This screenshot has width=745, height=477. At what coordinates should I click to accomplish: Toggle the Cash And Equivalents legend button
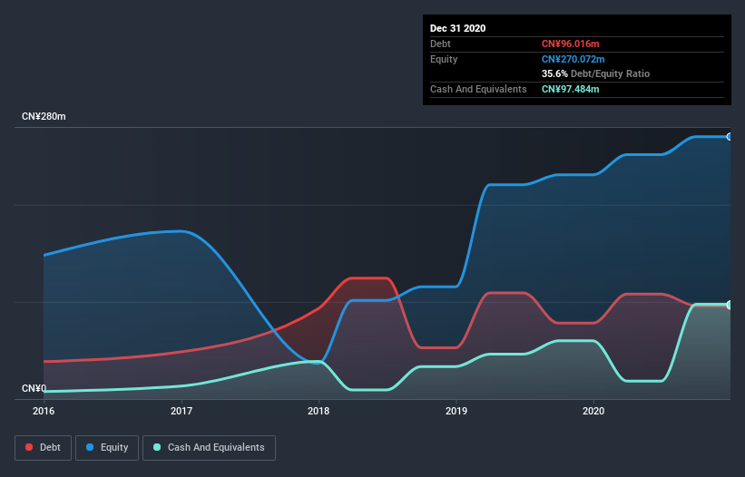[x=209, y=448]
